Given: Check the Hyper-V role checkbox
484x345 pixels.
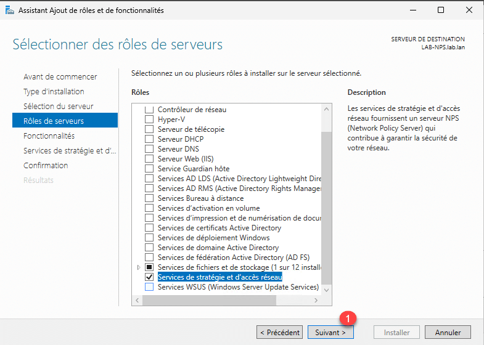Looking at the screenshot, I should point(149,120).
